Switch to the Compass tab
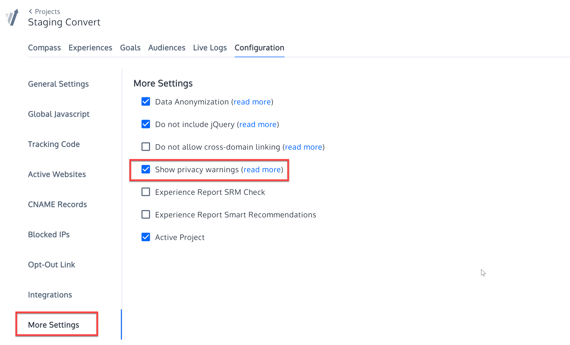This screenshot has width=570, height=345. [44, 48]
